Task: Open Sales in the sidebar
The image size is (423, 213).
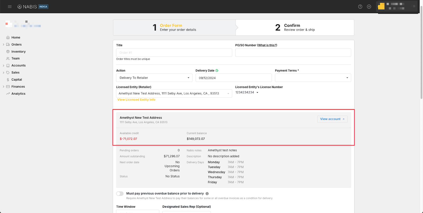Action: (15, 72)
